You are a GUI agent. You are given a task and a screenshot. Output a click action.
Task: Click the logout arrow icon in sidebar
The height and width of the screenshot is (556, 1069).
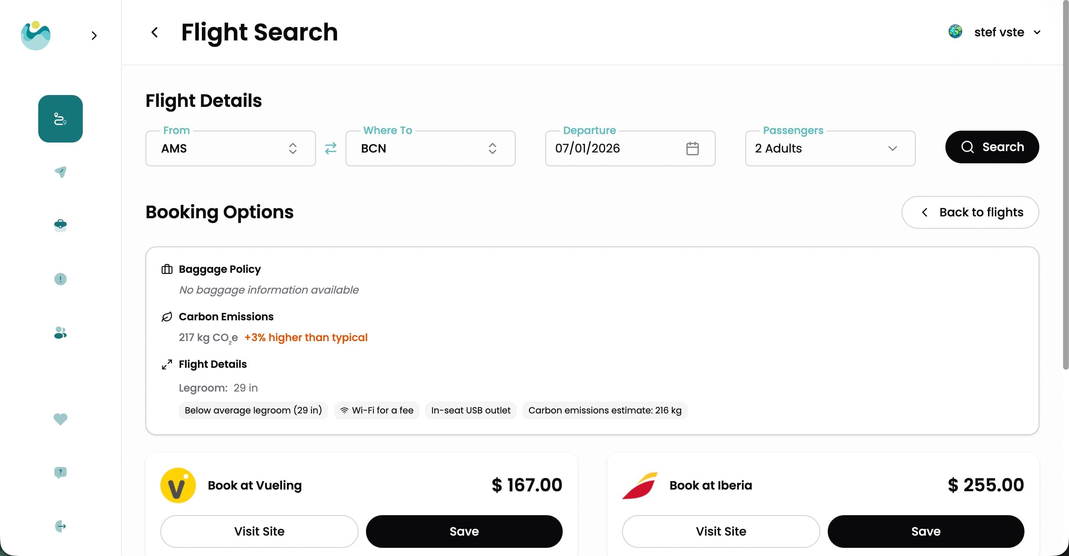61,526
